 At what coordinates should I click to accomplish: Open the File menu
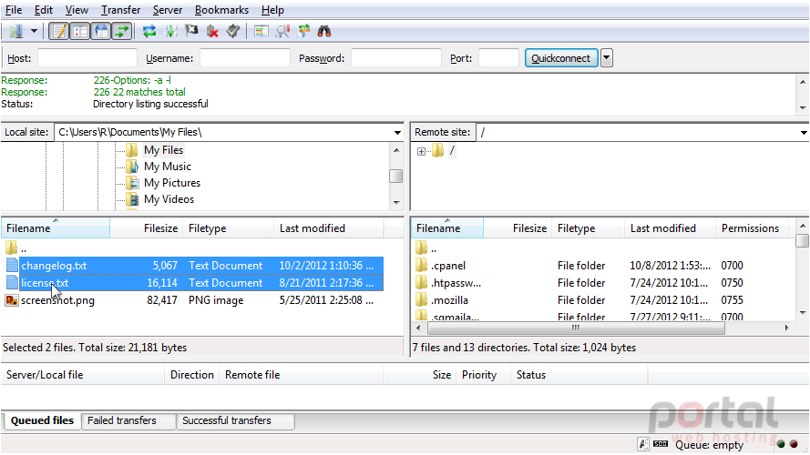pyautogui.click(x=14, y=10)
